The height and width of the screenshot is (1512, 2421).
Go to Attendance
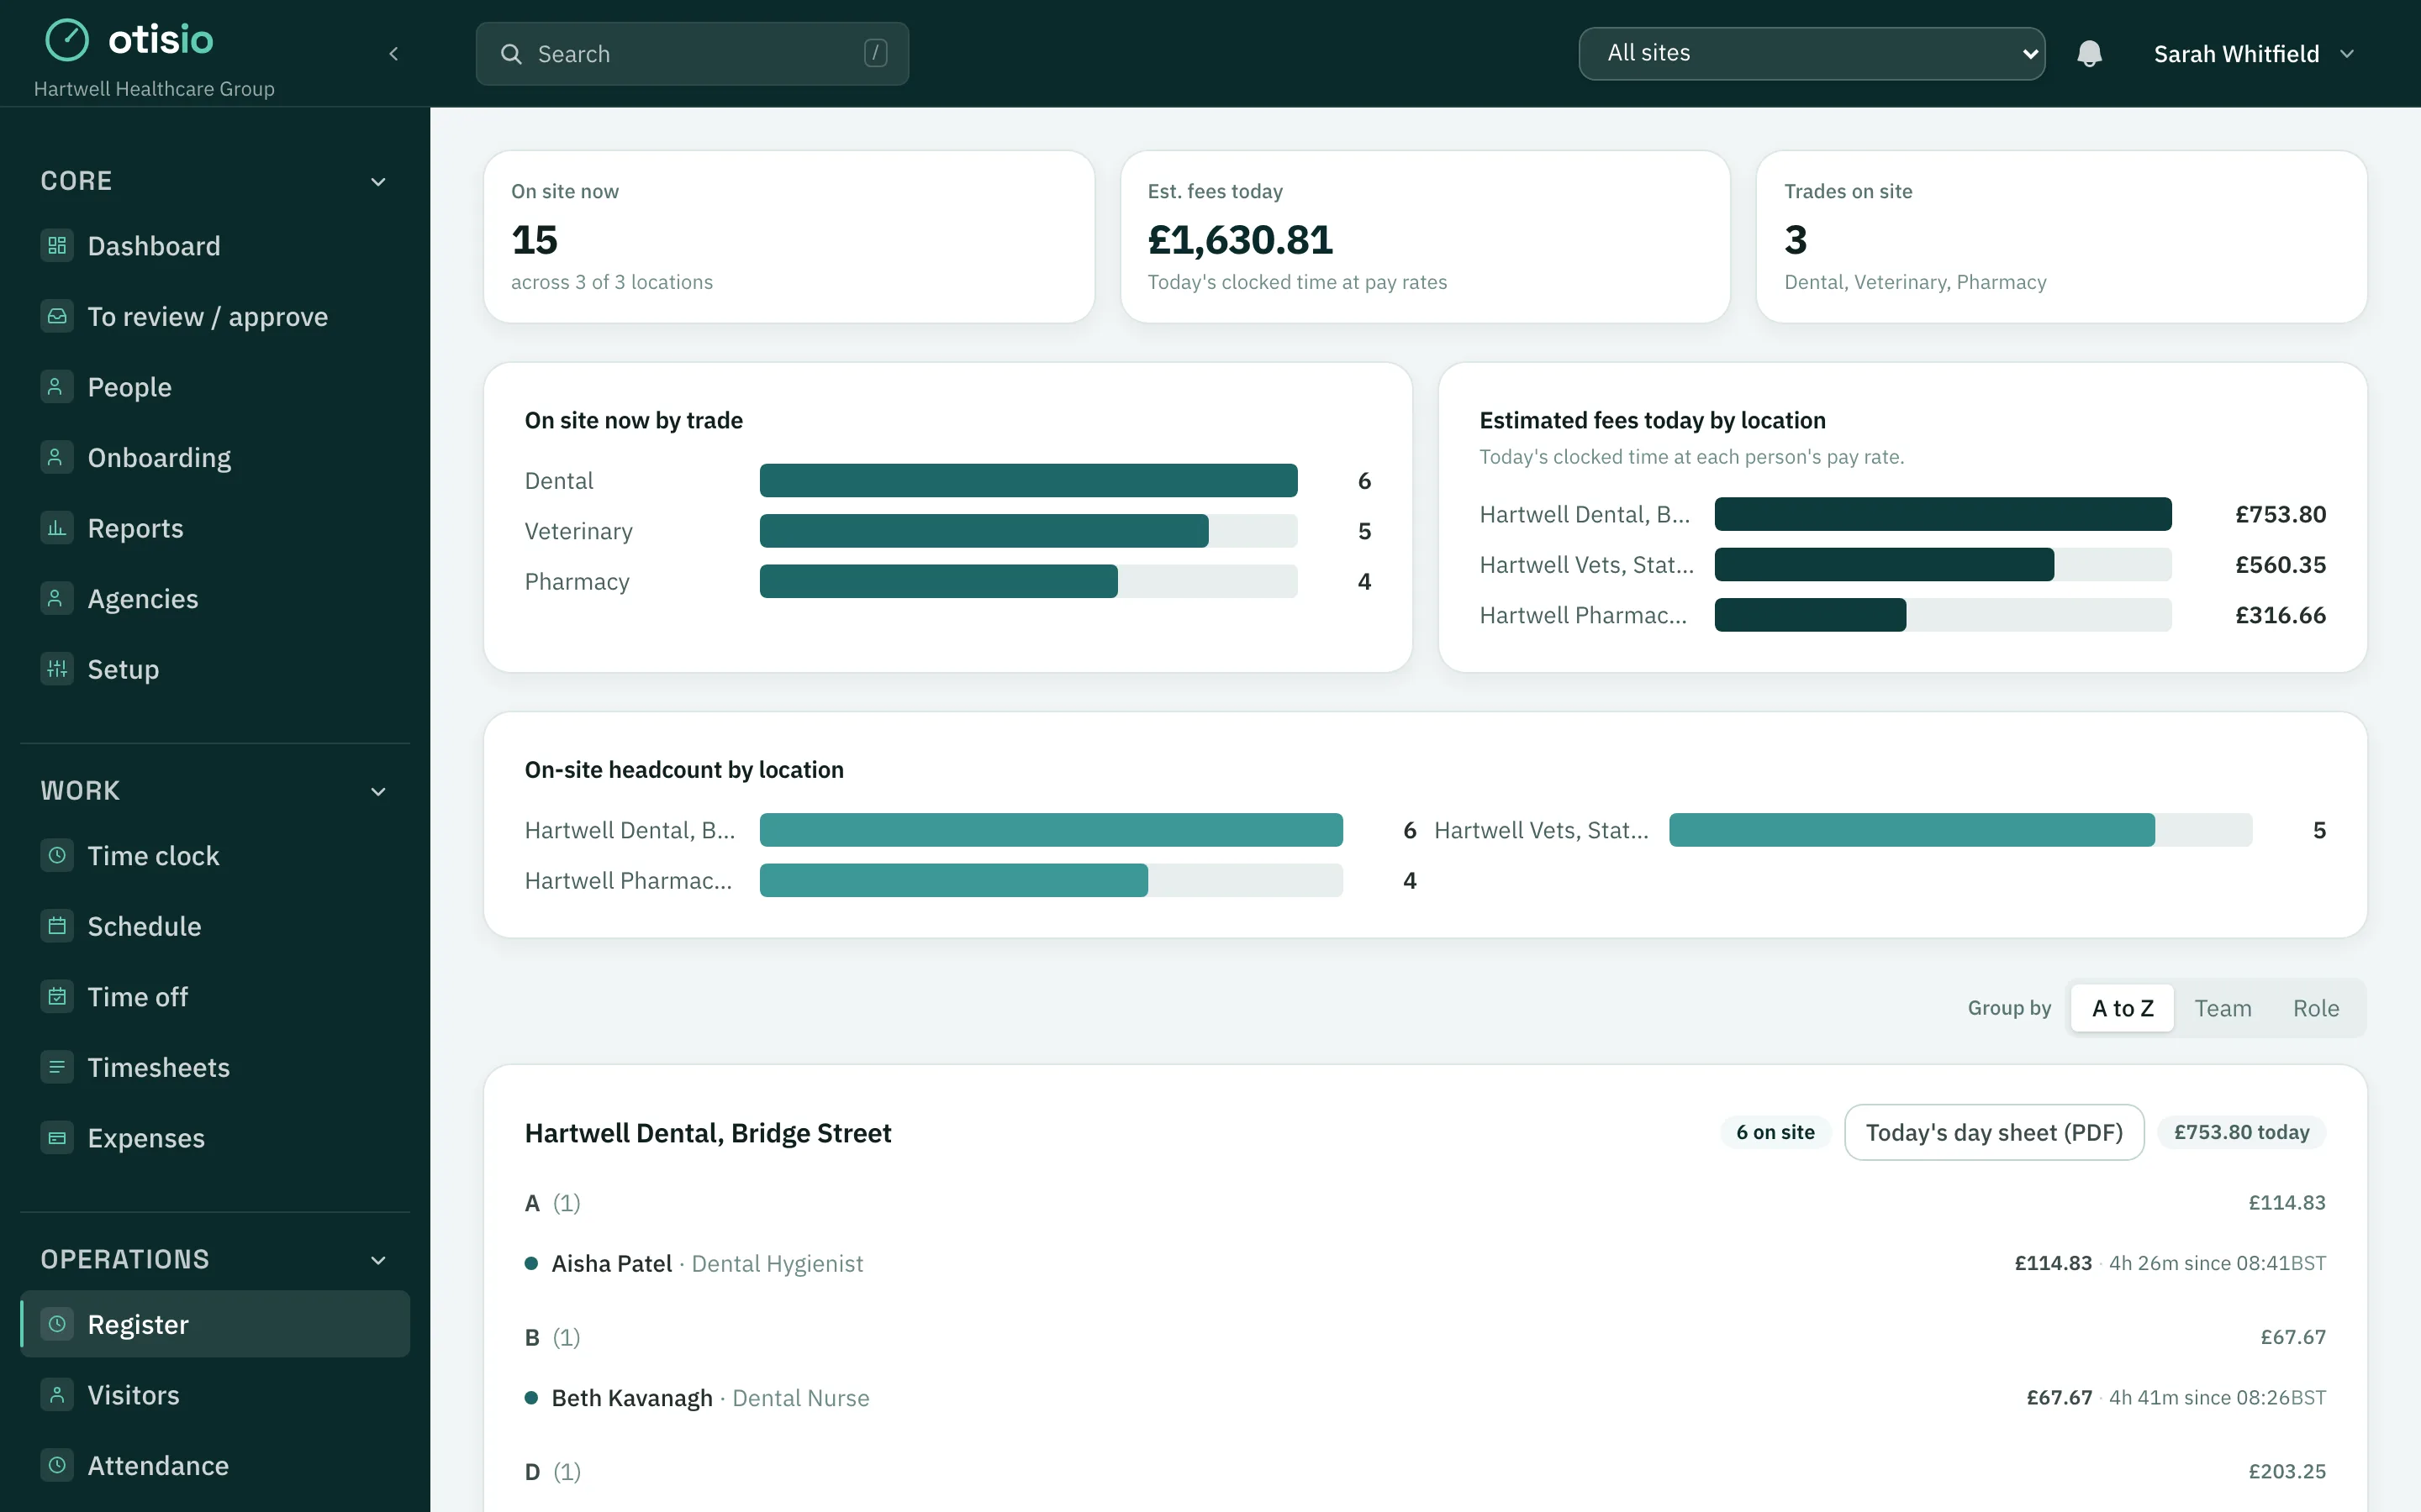pyautogui.click(x=215, y=1465)
